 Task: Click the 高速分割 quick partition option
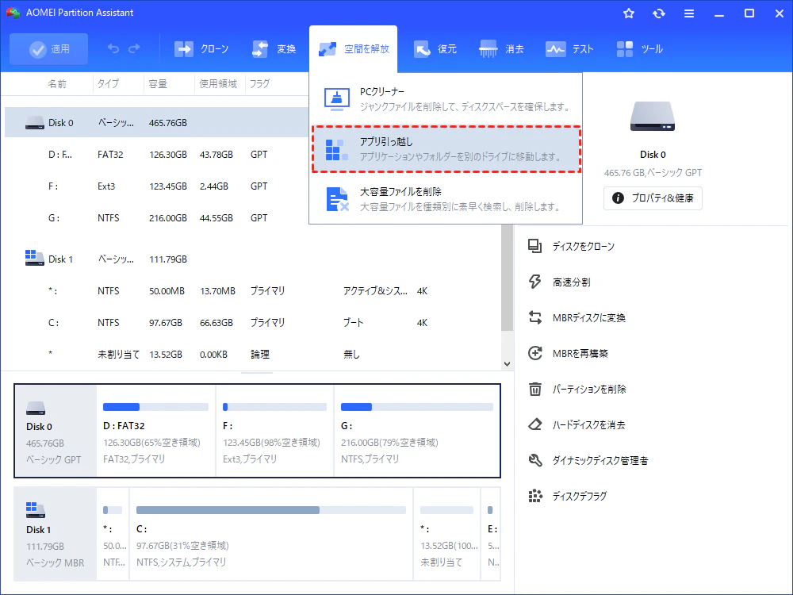point(559,282)
